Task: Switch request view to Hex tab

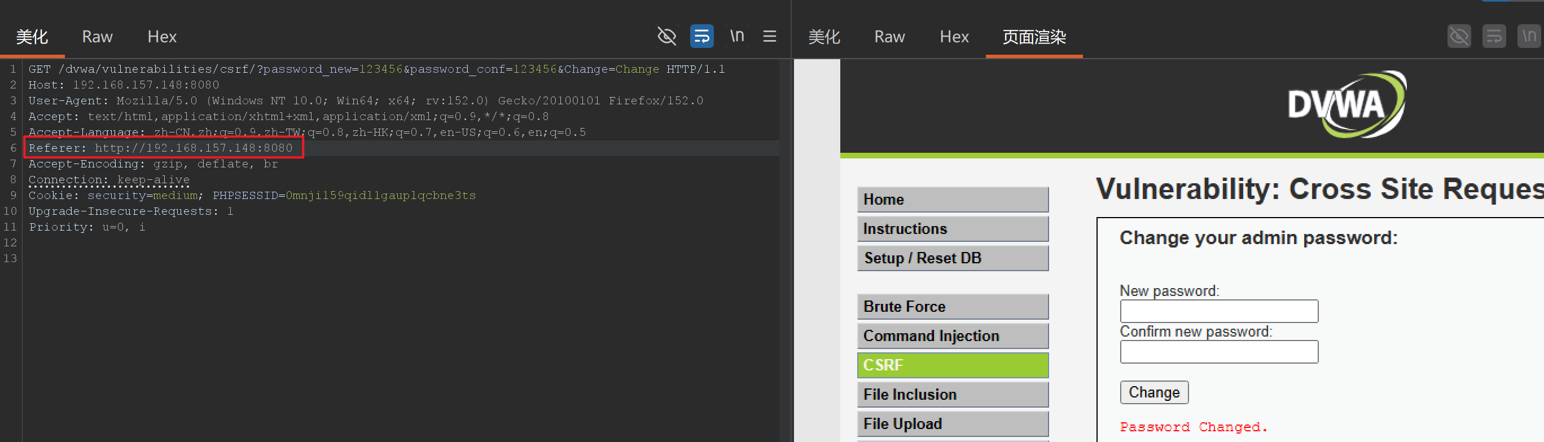Action: [x=162, y=37]
